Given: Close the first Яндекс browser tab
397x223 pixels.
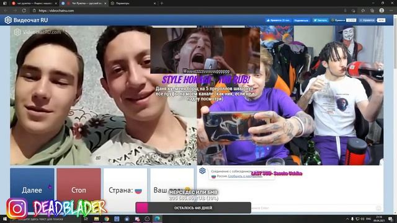Looking at the screenshot, I should coord(56,3).
